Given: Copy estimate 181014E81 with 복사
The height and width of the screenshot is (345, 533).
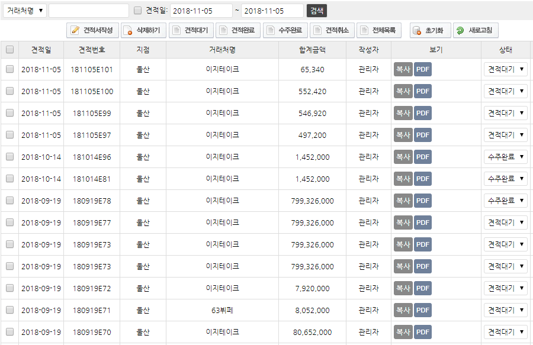Looking at the screenshot, I should point(403,179).
